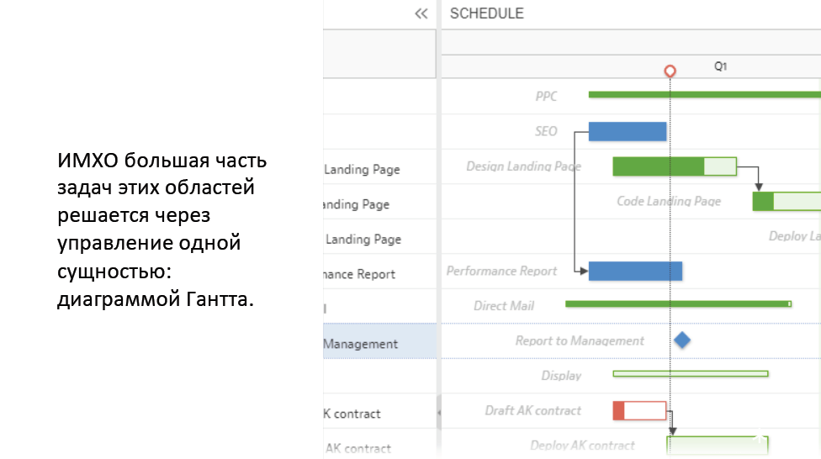The height and width of the screenshot is (459, 821).
Task: Select the 'K contract' row in task list
Action: point(379,411)
